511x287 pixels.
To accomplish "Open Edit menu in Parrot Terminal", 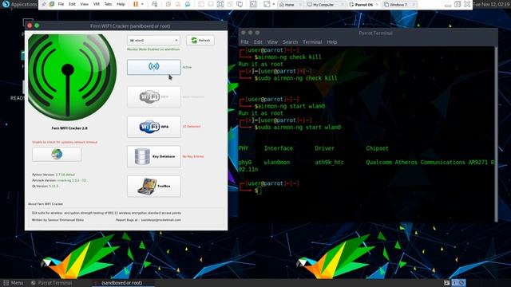I will [258, 42].
